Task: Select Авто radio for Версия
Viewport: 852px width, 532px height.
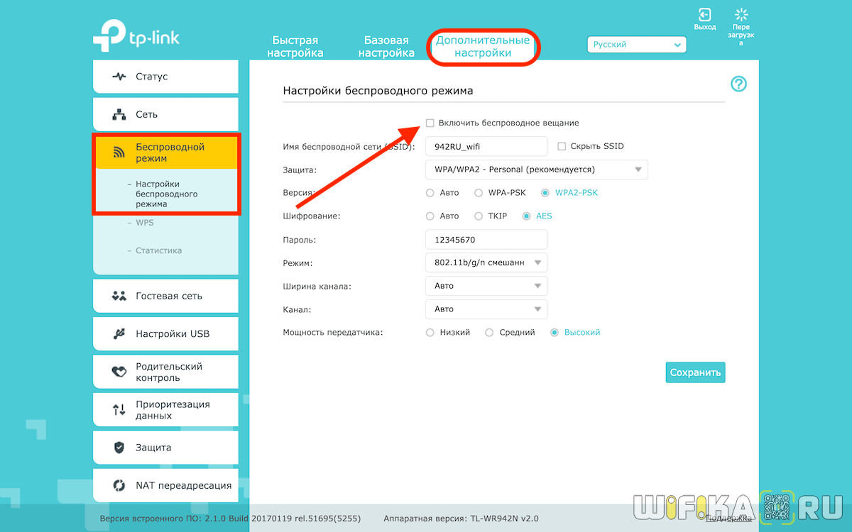Action: pyautogui.click(x=430, y=193)
